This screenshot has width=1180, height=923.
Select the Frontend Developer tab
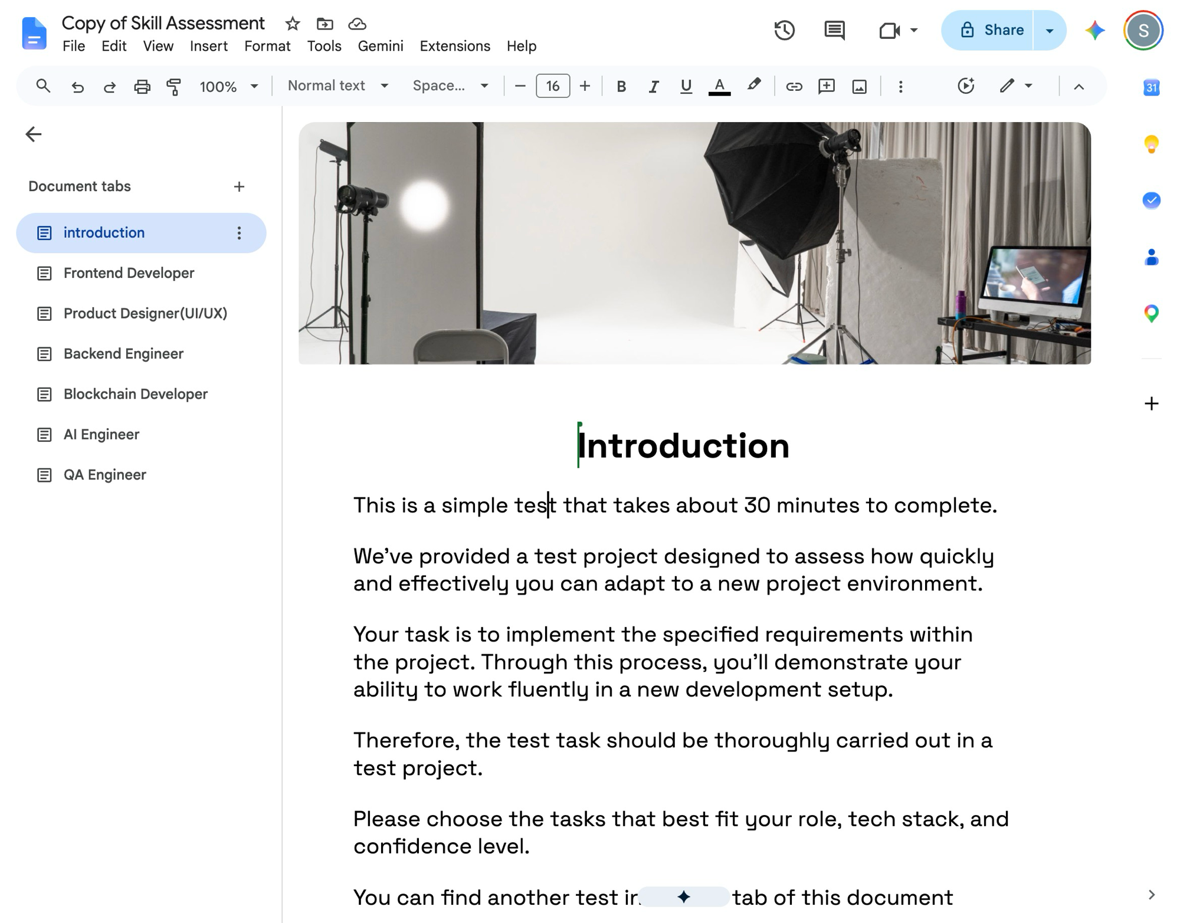coord(141,273)
